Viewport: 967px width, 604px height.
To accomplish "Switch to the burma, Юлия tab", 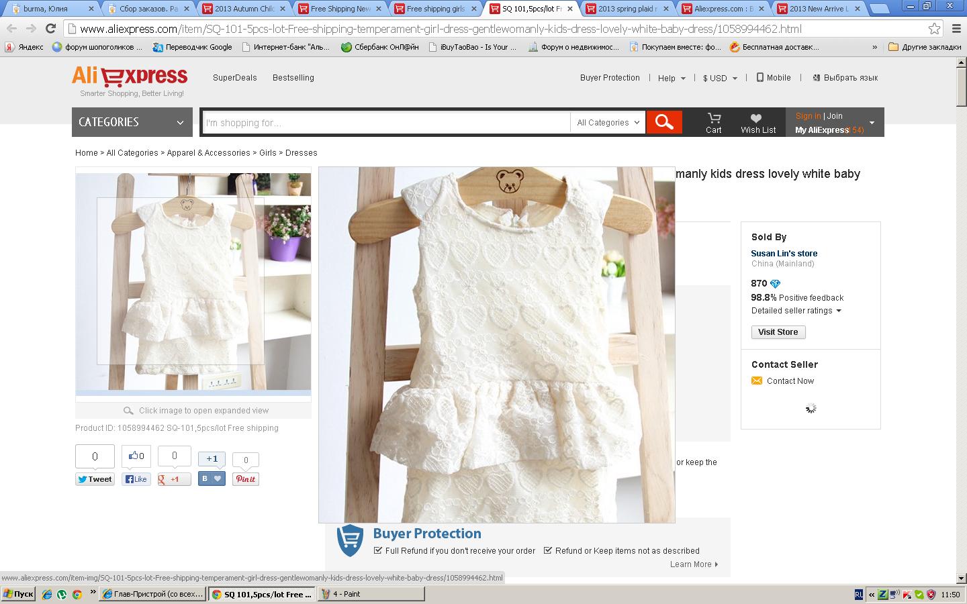I will pos(53,9).
